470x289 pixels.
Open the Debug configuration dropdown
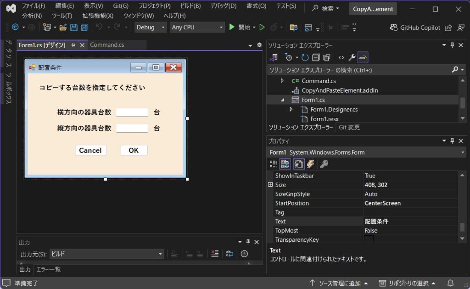tap(151, 28)
